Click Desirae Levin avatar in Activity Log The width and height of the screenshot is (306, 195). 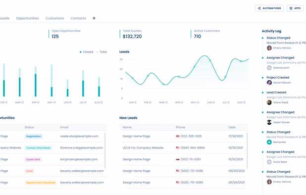[x=269, y=68]
